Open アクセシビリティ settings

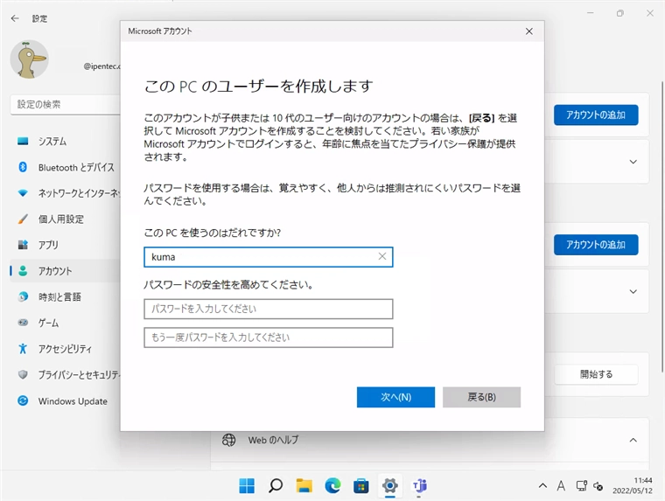coord(66,349)
